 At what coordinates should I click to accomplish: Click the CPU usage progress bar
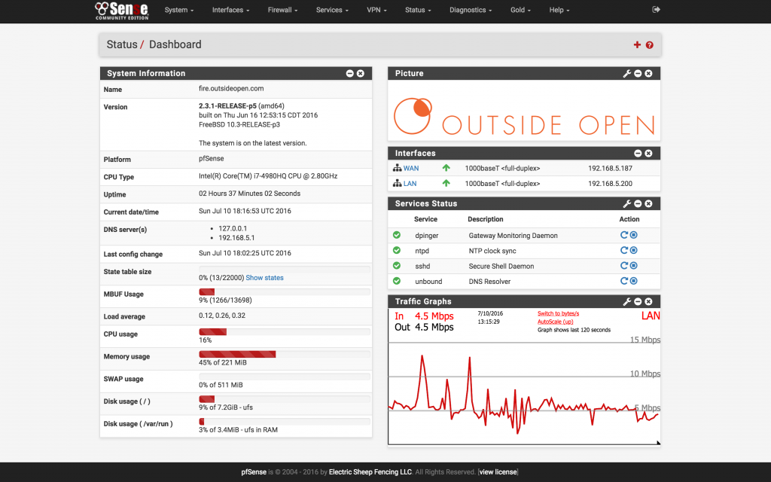click(x=284, y=332)
